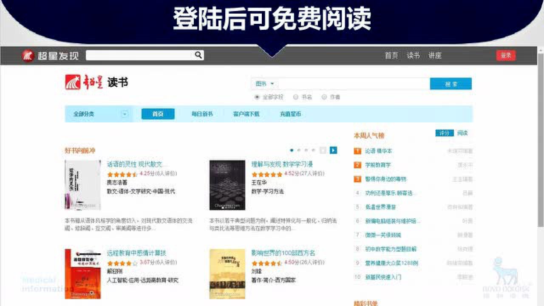Screen dimensions: 544x306
Task: Open rank 3 book in 本周人气榜
Action: tap(385, 179)
